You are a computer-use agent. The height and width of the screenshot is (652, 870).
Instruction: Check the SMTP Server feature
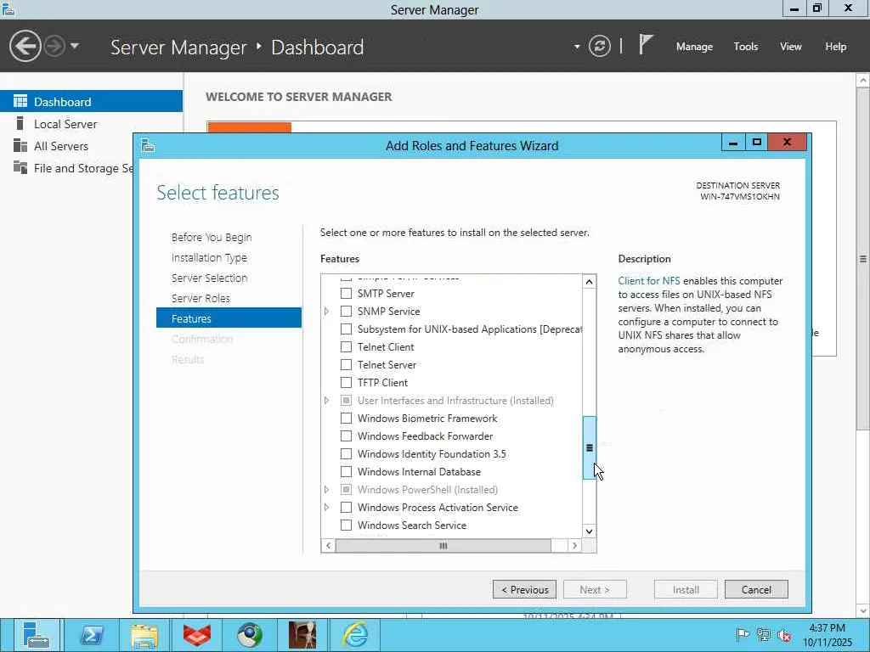click(x=346, y=293)
